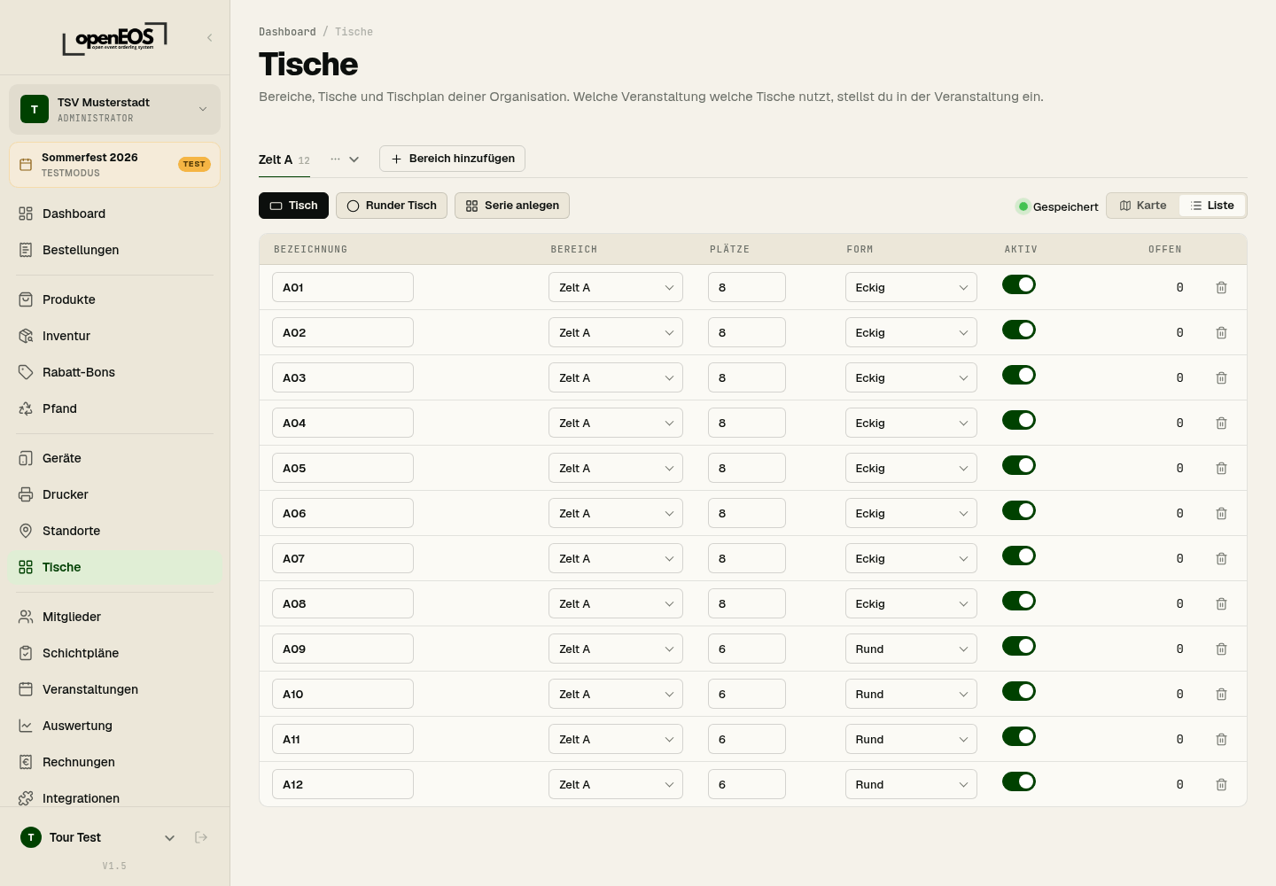Click the Bereich hinzufügen button

tap(452, 159)
